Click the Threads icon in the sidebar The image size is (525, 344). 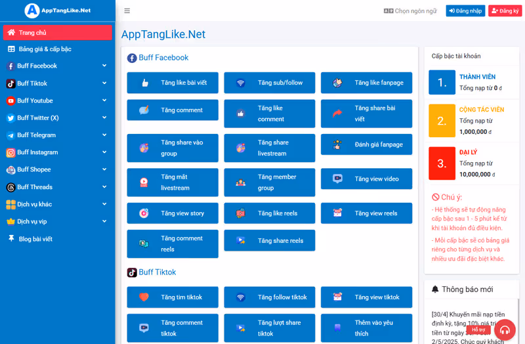click(10, 187)
